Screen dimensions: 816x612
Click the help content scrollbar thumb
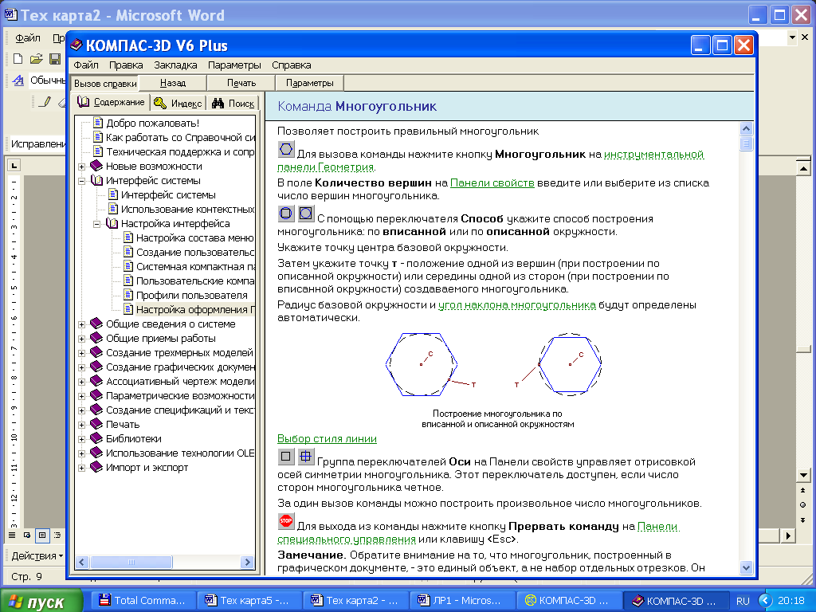[746, 143]
